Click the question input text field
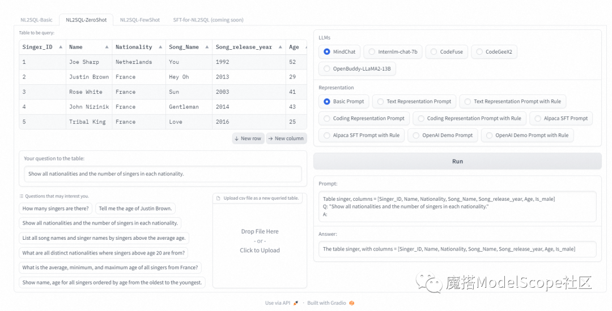Screen dimensions: 612x311 click(163, 174)
